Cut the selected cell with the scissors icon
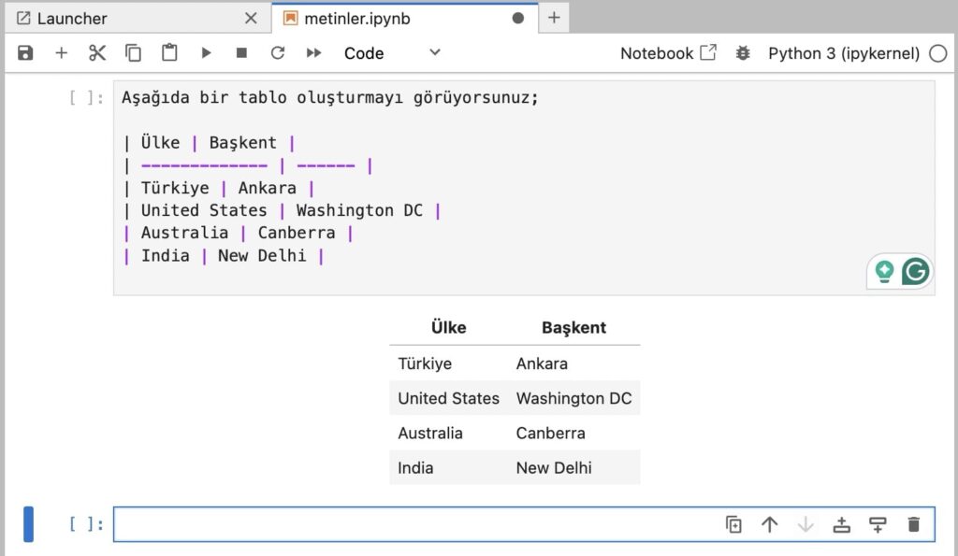The image size is (958, 556). coord(97,53)
